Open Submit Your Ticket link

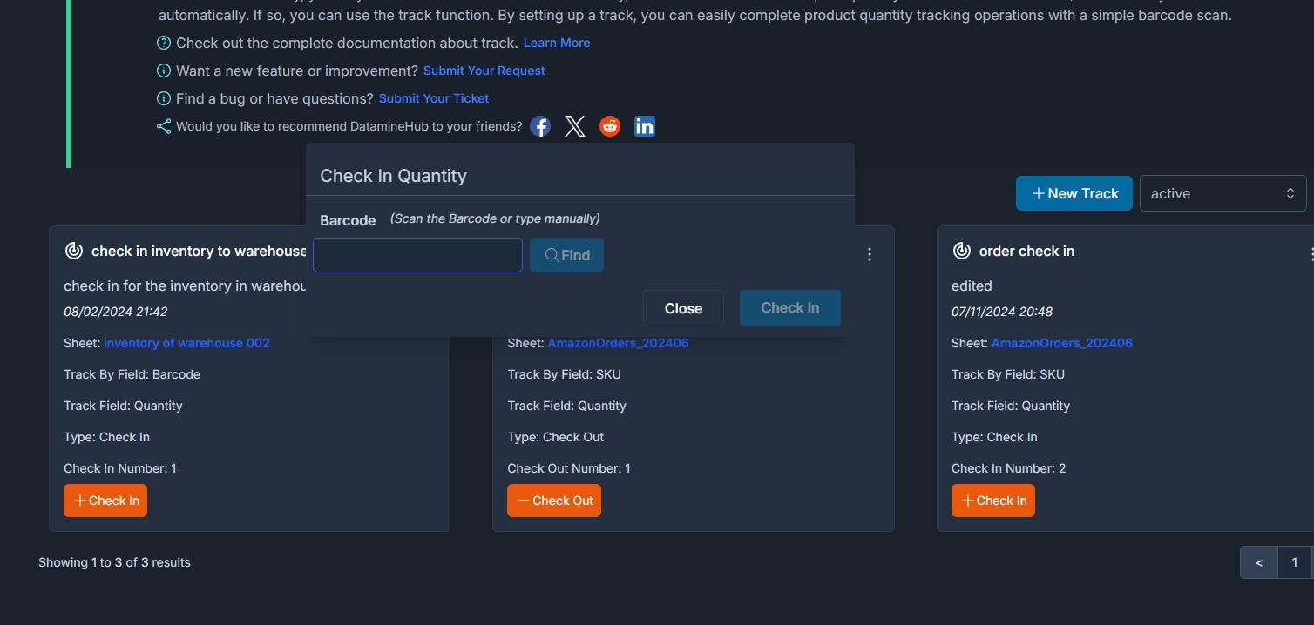click(434, 98)
